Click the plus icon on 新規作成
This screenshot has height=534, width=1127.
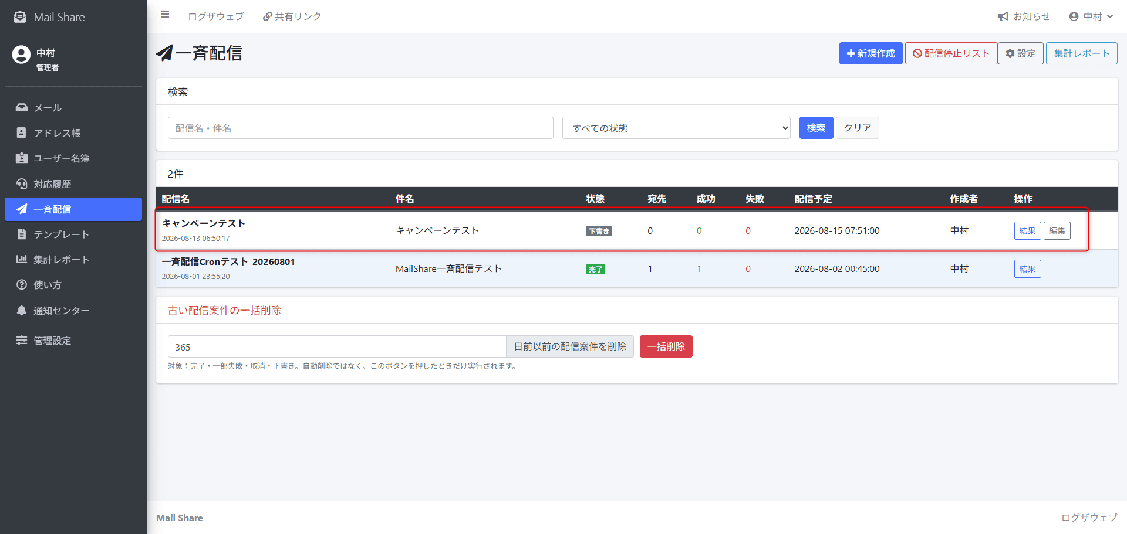click(851, 53)
